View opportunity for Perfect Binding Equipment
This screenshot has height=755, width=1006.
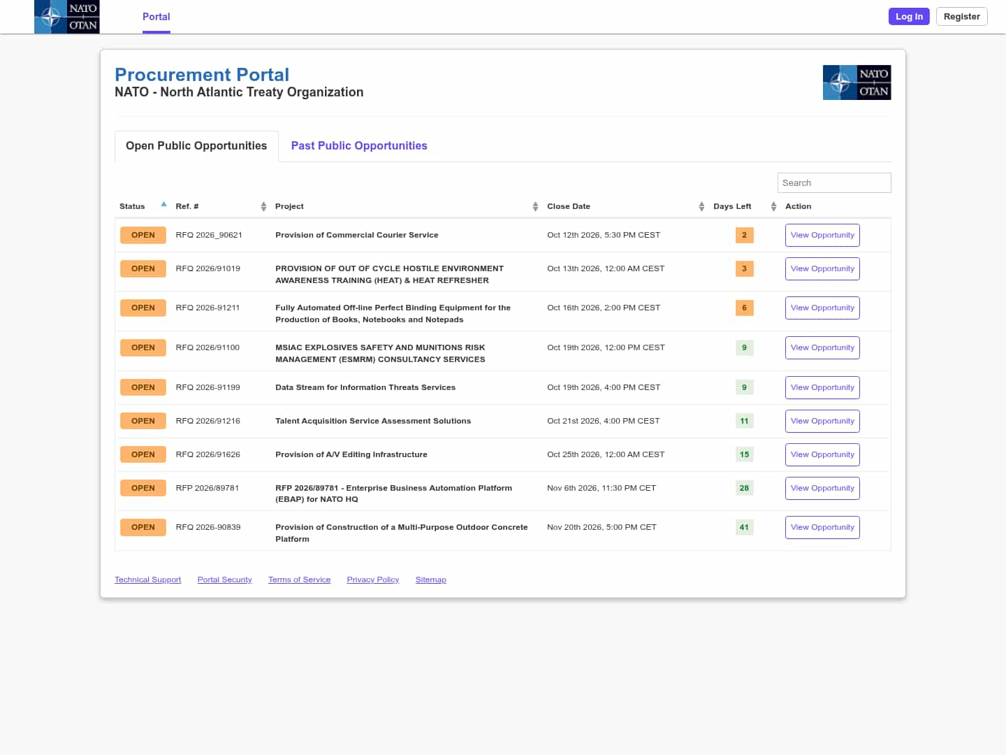[822, 308]
